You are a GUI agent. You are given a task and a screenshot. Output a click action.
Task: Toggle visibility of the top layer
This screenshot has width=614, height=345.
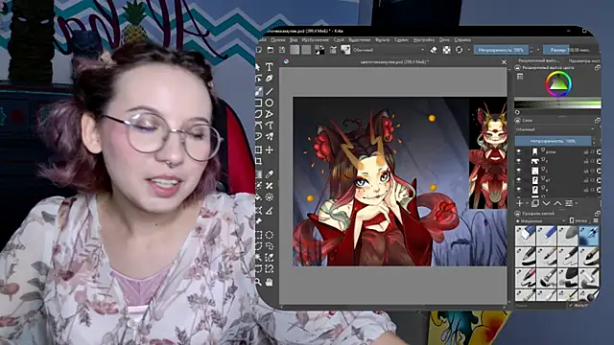(519, 151)
